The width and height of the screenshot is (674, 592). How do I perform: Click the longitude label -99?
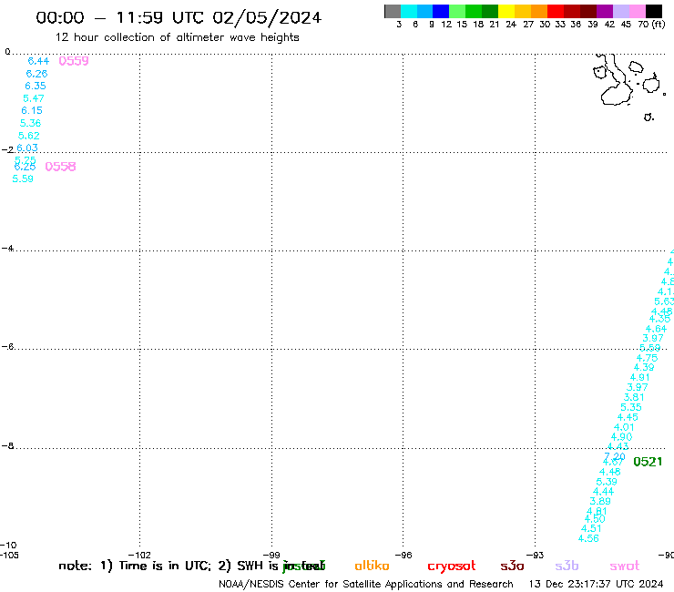pos(271,555)
